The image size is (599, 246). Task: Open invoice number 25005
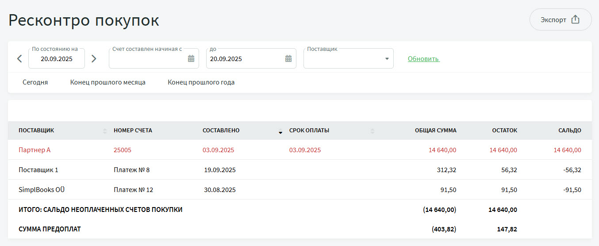(x=123, y=150)
